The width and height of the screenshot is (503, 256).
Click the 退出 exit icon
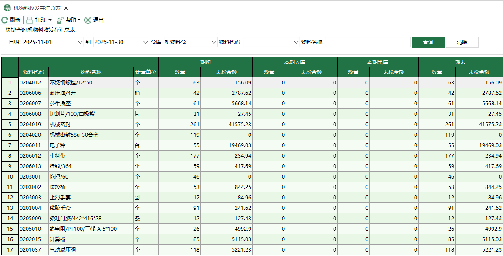coord(87,20)
